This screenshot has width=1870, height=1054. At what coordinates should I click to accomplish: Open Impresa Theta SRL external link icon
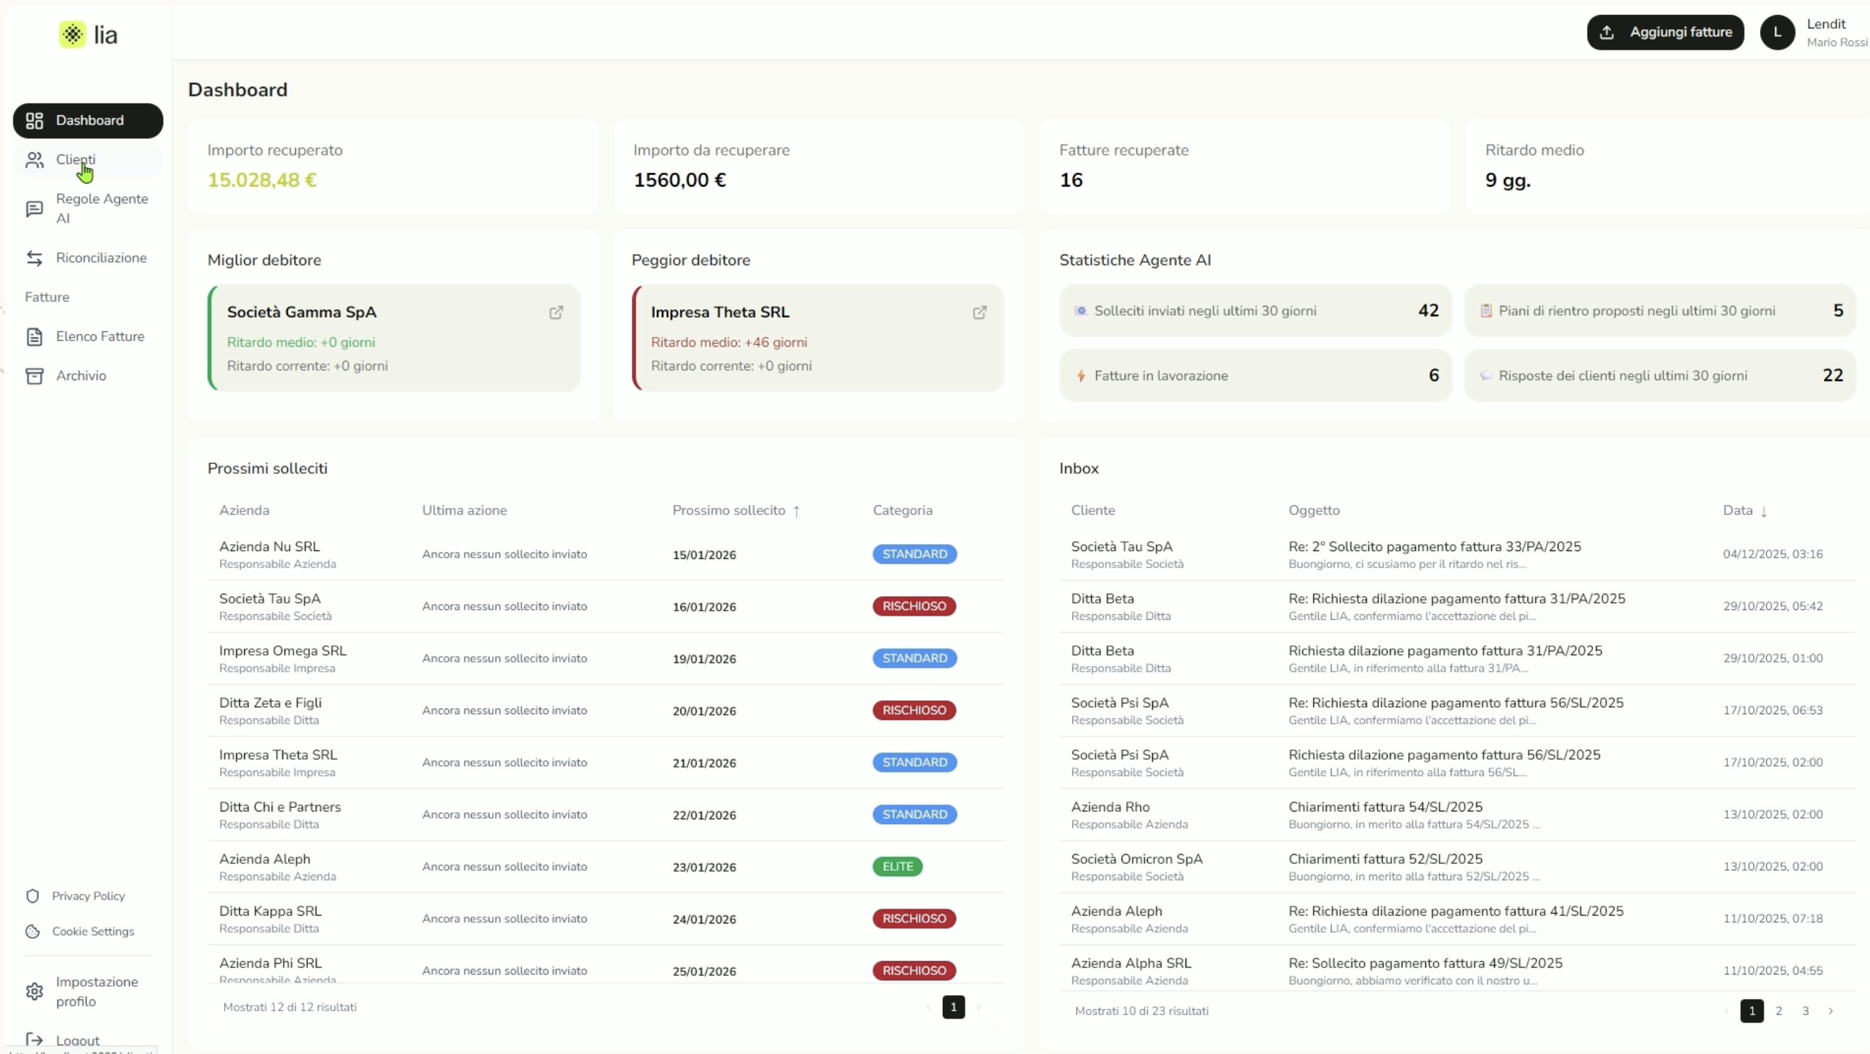click(979, 313)
